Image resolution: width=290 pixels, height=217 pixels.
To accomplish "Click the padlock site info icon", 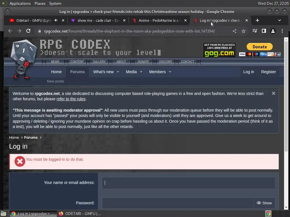I will pyautogui.click(x=40, y=31).
